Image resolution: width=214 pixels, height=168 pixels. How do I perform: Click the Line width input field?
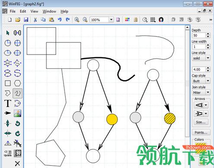pos(199,47)
